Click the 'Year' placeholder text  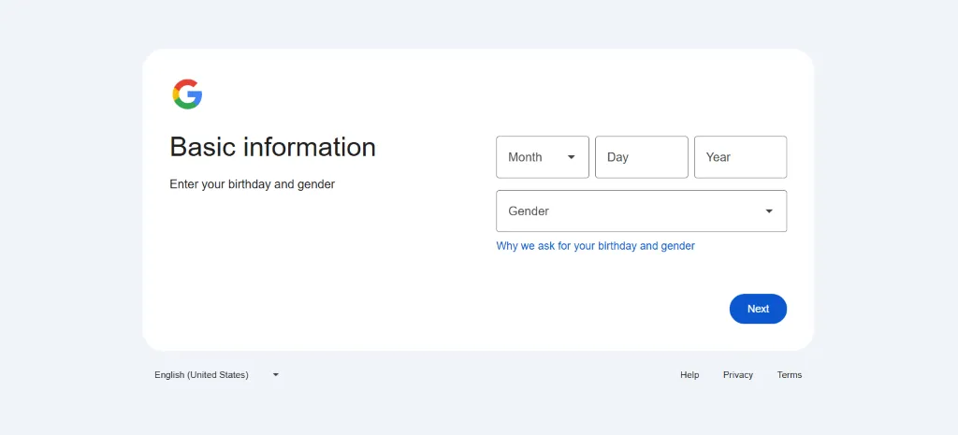click(x=718, y=157)
